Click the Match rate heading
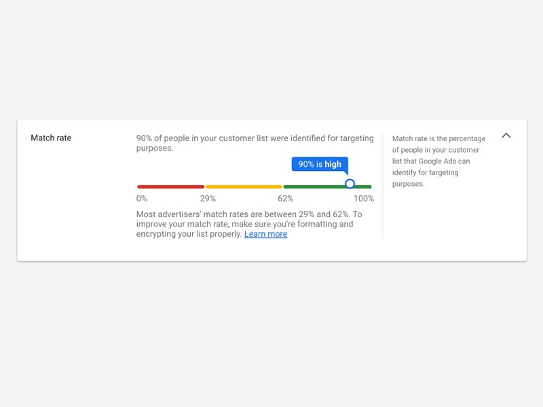543x407 pixels. click(50, 137)
